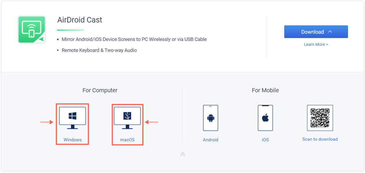Click the Windows text link
The height and width of the screenshot is (173, 365).
[73, 140]
